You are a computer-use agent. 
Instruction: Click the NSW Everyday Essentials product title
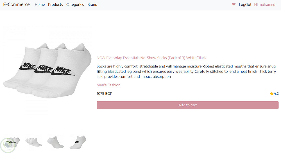point(151,58)
